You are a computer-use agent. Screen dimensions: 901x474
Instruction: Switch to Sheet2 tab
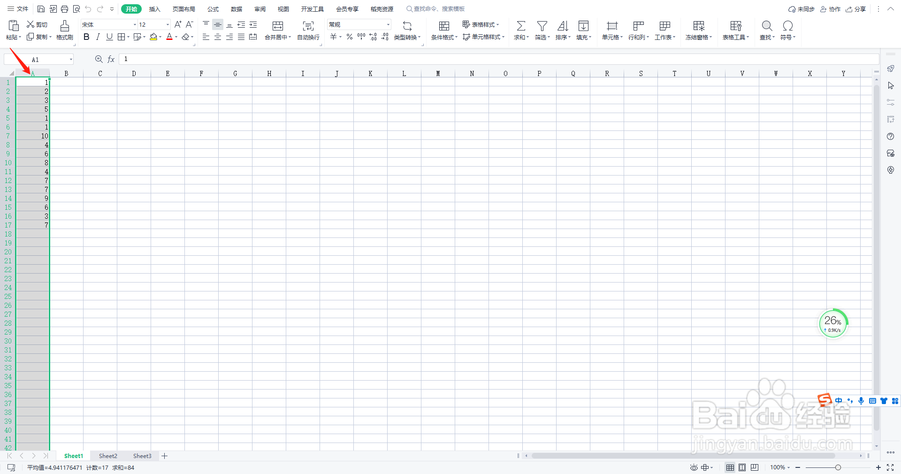pos(108,456)
